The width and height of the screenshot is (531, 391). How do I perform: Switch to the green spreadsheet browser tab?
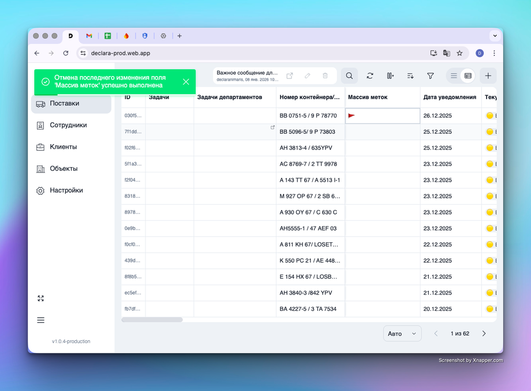[x=108, y=36]
